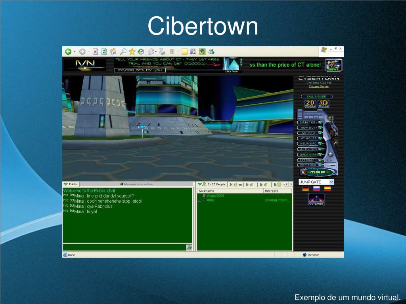Click the 'click here' banner link
Image resolution: width=406 pixels, height=304 pixels.
pyautogui.click(x=232, y=71)
